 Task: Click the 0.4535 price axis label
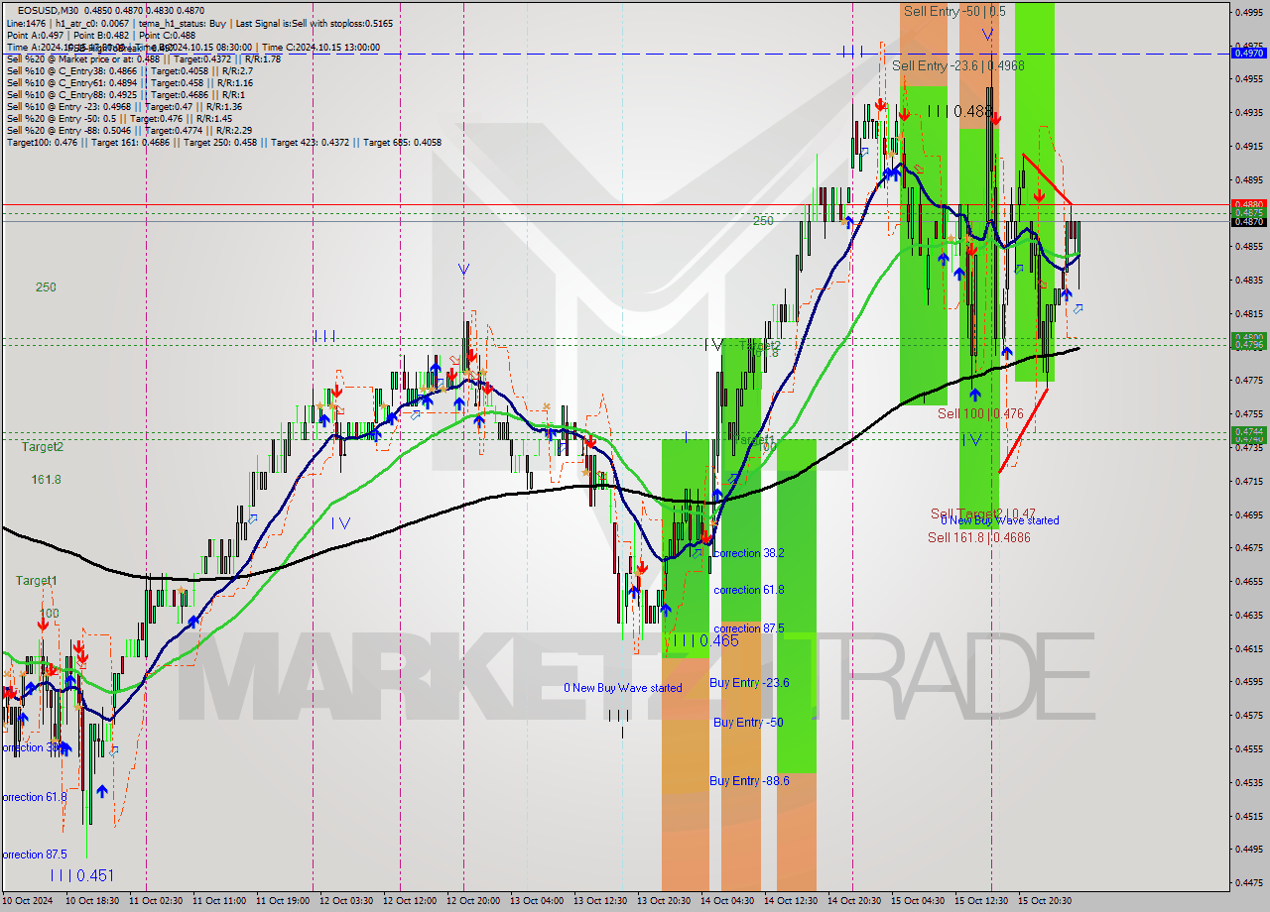click(1247, 782)
